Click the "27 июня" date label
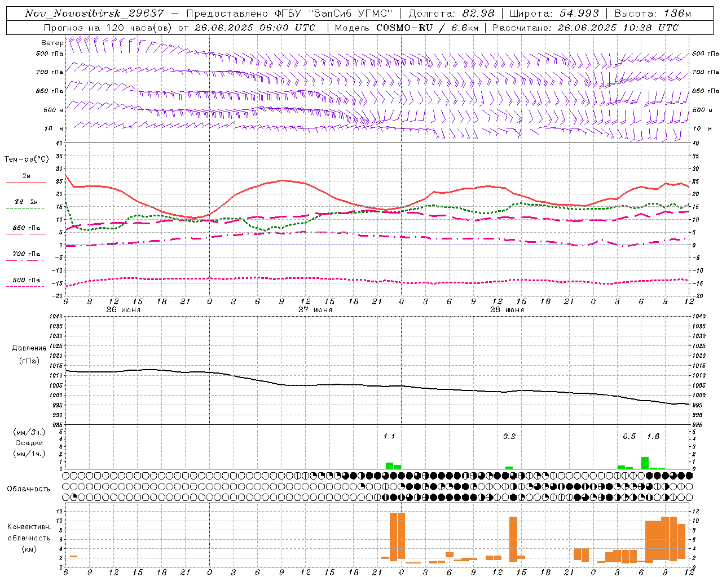722x577 pixels. coord(315,310)
